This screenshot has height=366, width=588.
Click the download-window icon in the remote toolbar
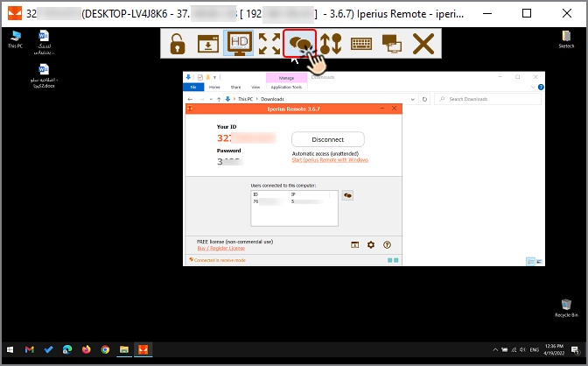208,44
